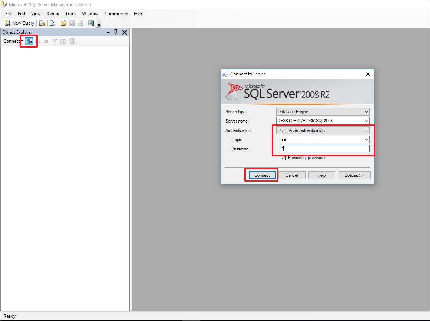The height and width of the screenshot is (321, 430).
Task: Close the Object Explorer panel
Action: coord(124,32)
